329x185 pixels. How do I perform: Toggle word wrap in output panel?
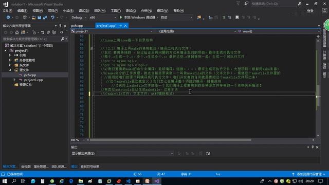(208, 154)
